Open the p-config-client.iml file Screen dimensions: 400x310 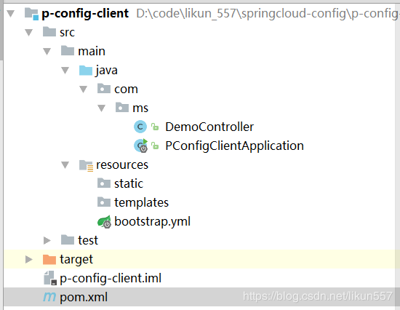pos(111,278)
